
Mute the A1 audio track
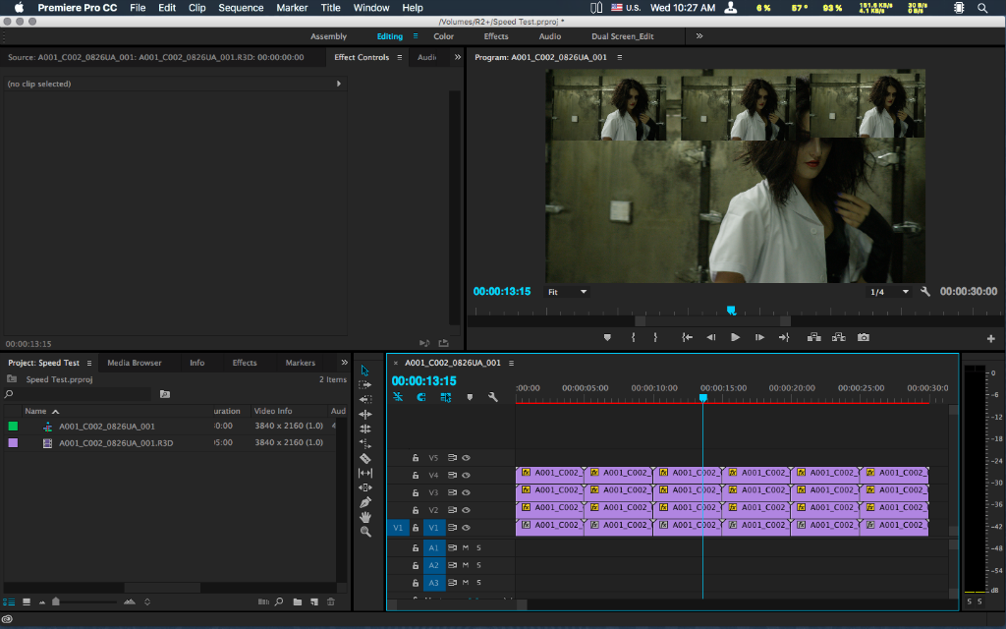coord(466,548)
